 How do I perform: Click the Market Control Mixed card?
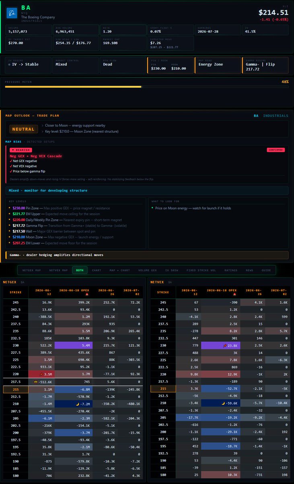(75, 65)
